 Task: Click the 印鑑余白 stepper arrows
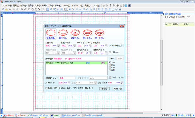(106, 46)
